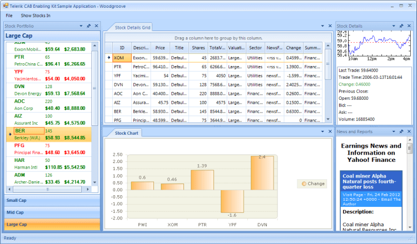Switch to the Small Cap group
The image size is (417, 244).
[x=52, y=201]
